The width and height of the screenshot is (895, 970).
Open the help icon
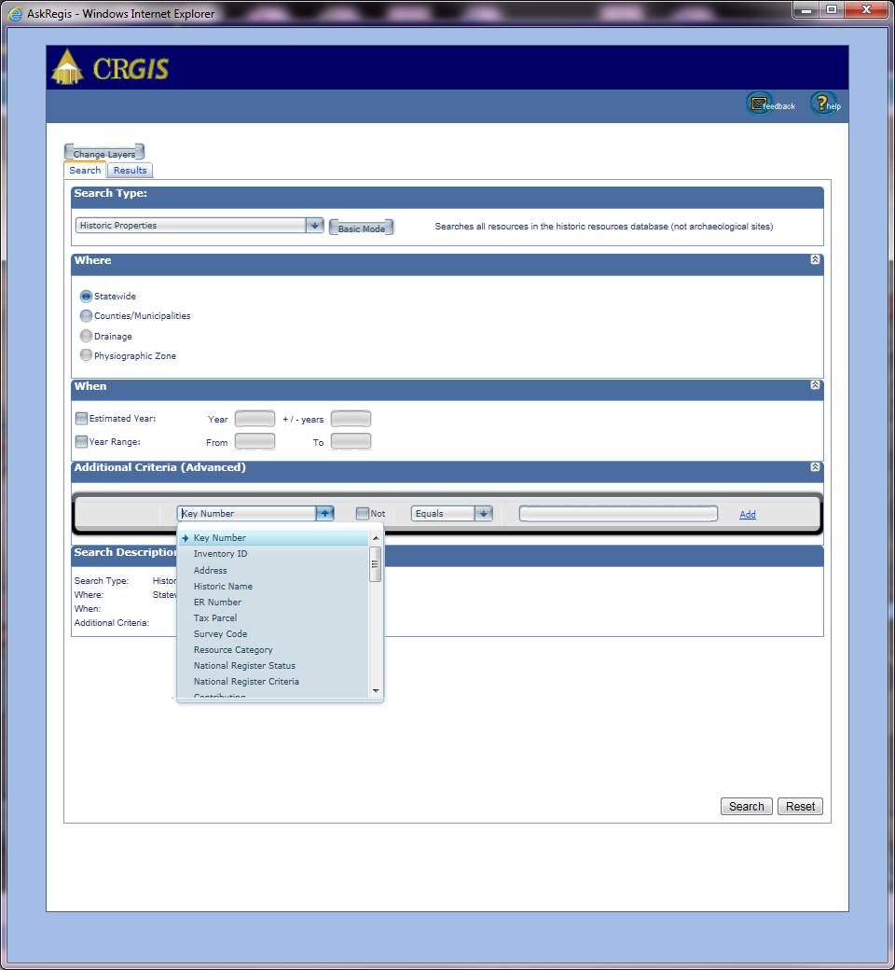coord(821,104)
